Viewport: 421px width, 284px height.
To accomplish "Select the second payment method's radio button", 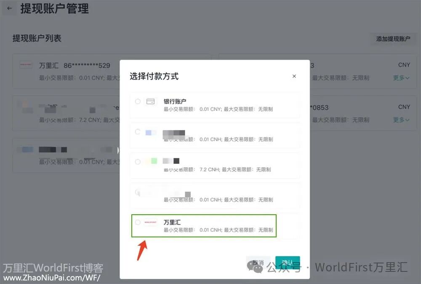I will pyautogui.click(x=138, y=132).
